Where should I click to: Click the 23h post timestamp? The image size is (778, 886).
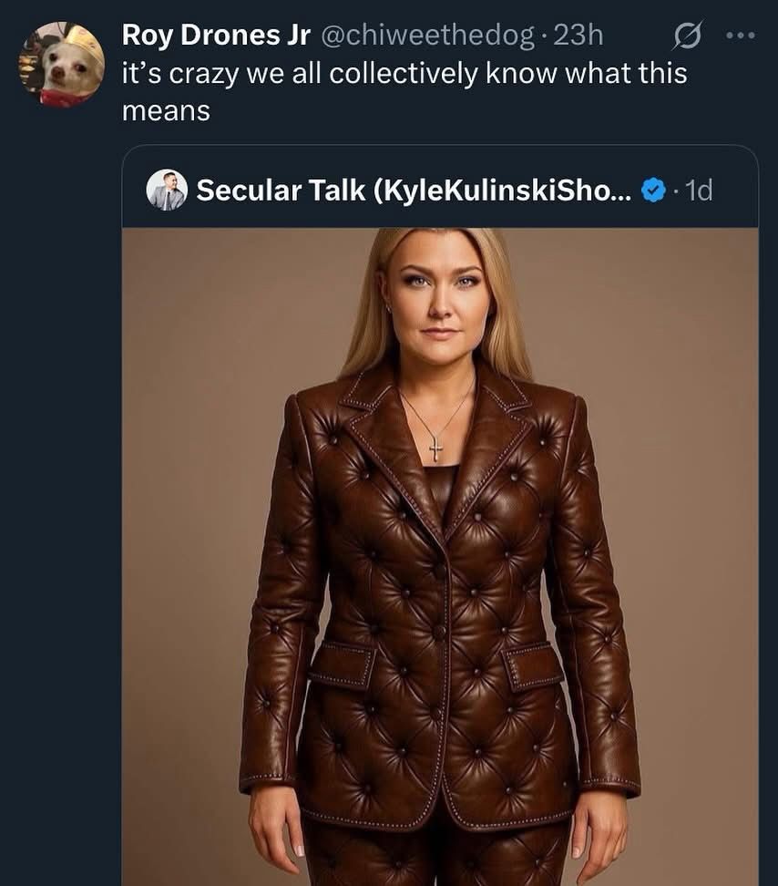579,35
